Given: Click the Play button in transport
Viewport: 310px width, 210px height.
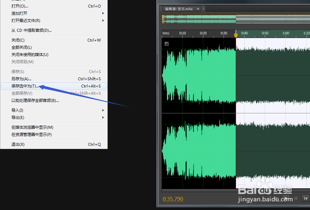Looking at the screenshot, I should click(286, 198).
